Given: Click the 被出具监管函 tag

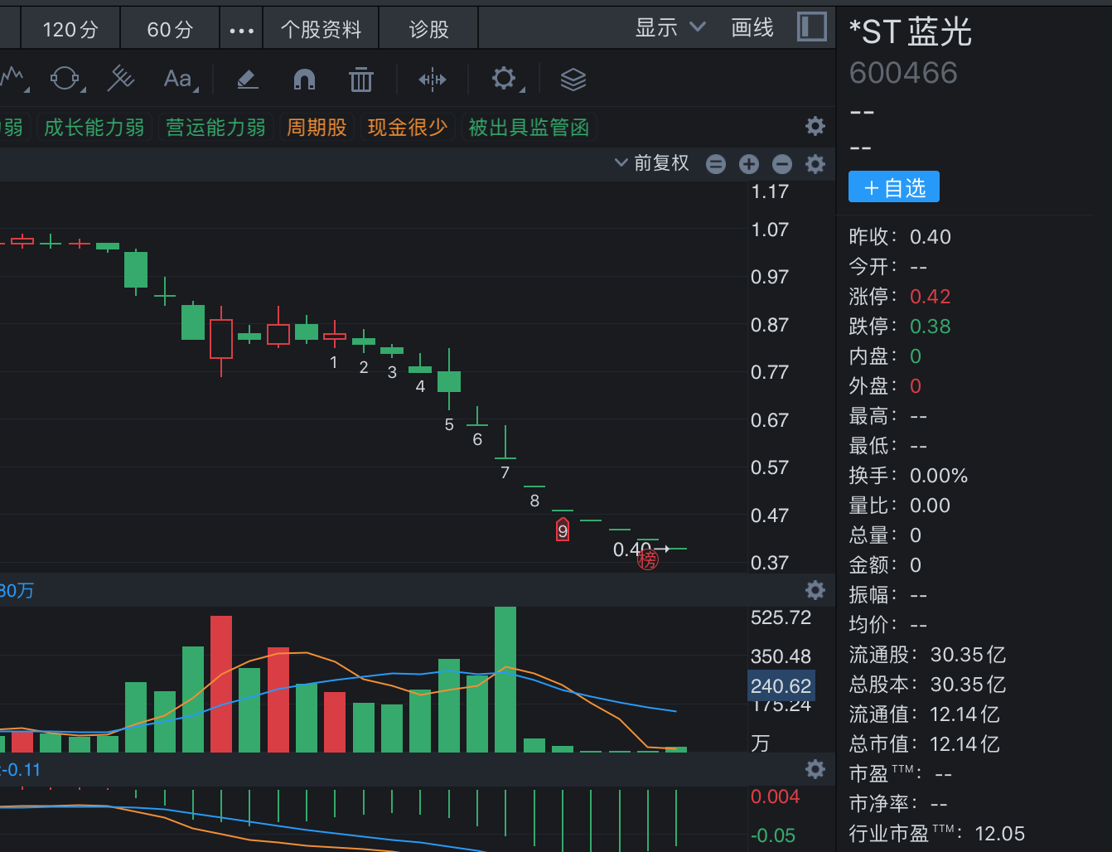Looking at the screenshot, I should click(x=529, y=128).
